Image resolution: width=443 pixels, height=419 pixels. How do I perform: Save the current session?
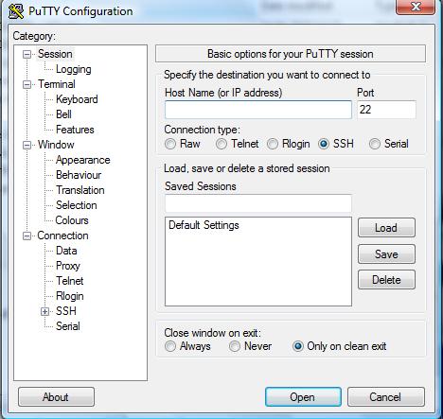tap(386, 254)
